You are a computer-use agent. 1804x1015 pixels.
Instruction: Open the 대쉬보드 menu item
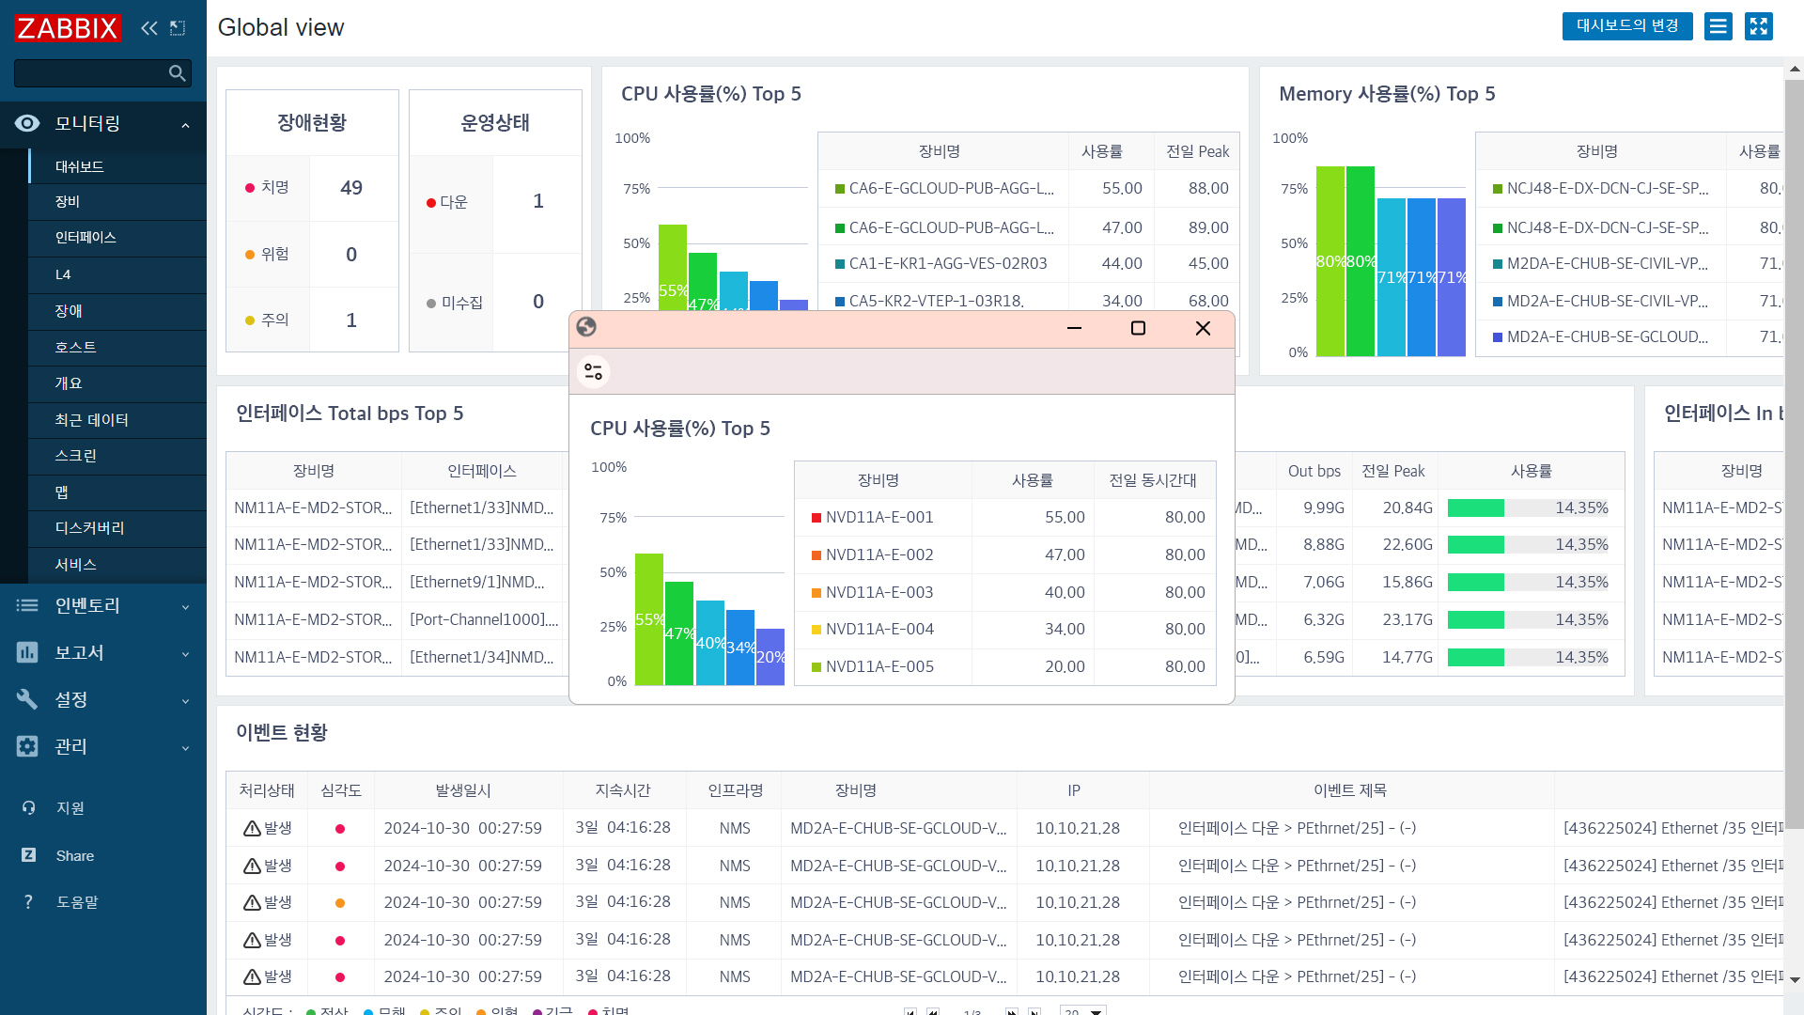pos(117,166)
